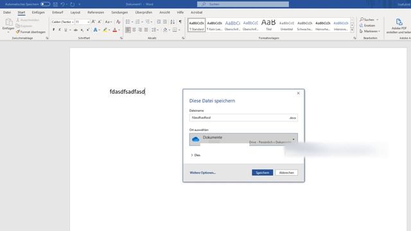Click the bullet list icon
Image resolution: width=411 pixels, height=231 pixels.
(x=128, y=22)
